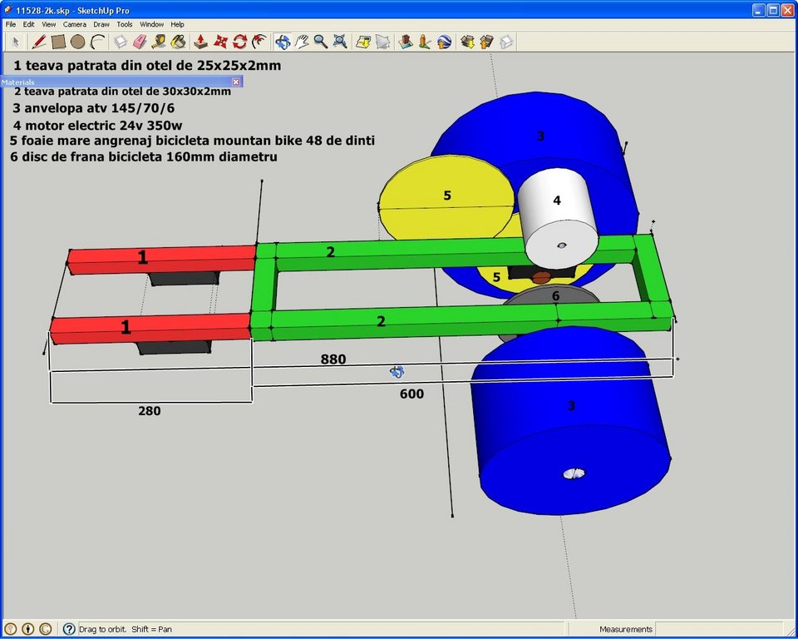Click the first status bar circle icon

coord(11,629)
